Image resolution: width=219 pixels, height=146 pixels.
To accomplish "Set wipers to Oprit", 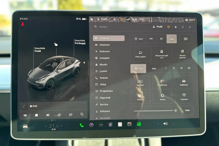I will [138, 68].
